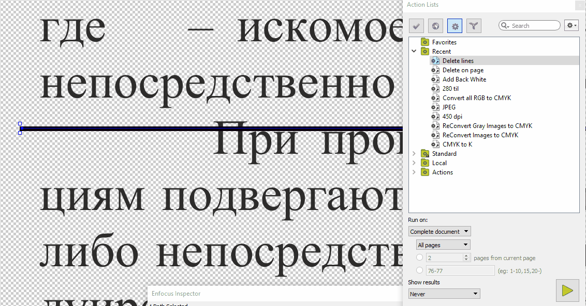Click the word искомое in the document
This screenshot has width=586, height=306.
(x=320, y=30)
